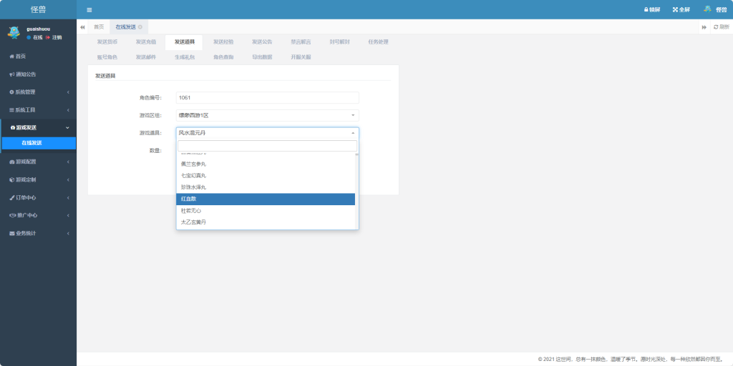Open the 禁言解言 tab
Screen dimensions: 733x366
(301, 42)
